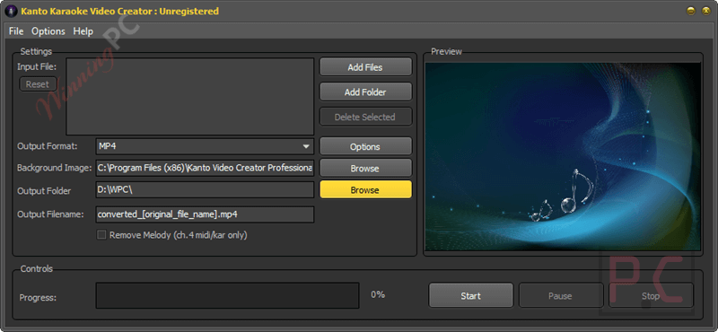Screen dimensions: 718x332
Task: Click the Delete Selected button
Action: click(365, 117)
